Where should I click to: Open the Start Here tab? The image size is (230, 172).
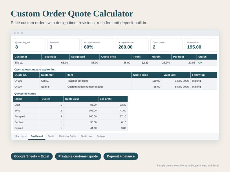click(21, 136)
